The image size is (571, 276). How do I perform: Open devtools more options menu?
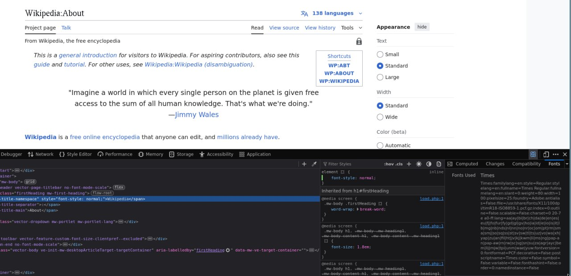pos(555,154)
